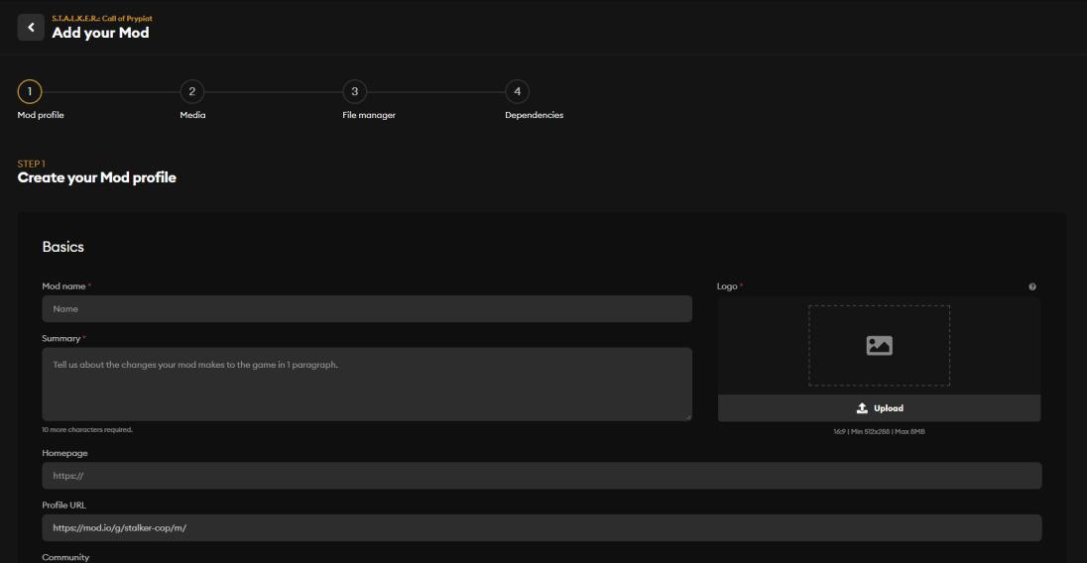Open the Dependencies step label
Viewport: 1087px width, 563px height.
tap(534, 115)
